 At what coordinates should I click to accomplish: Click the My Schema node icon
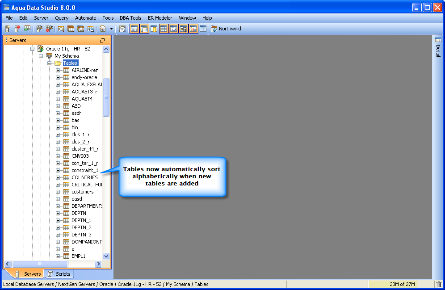click(50, 56)
